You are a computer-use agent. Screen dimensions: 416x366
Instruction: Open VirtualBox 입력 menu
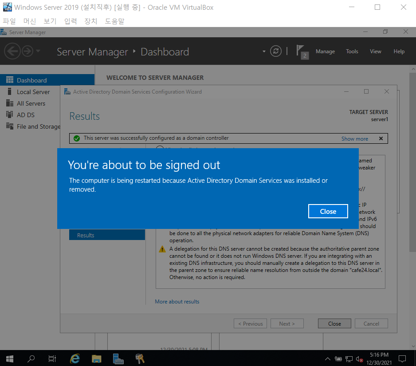click(71, 21)
